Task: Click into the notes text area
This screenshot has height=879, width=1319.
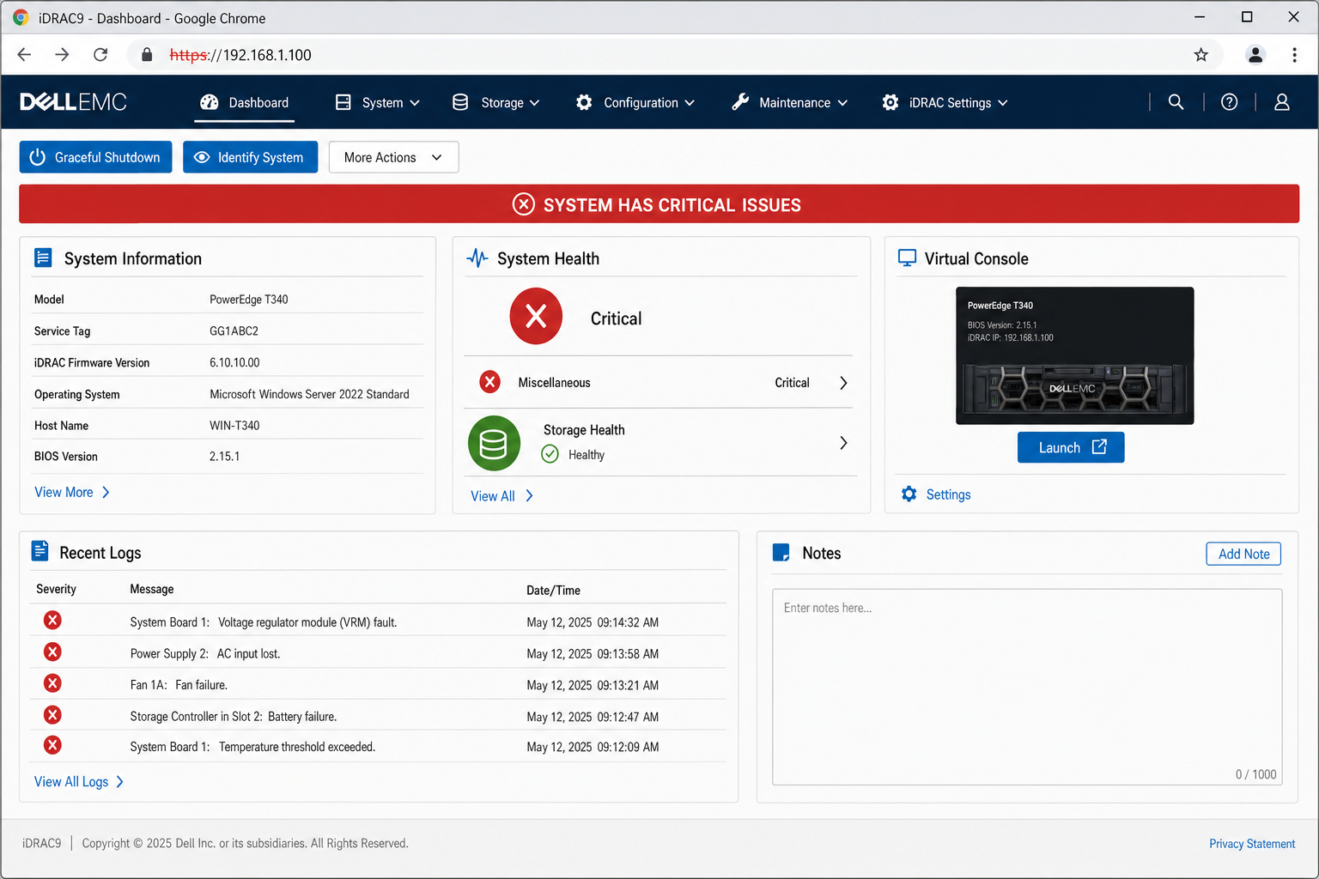Action: [x=1027, y=687]
